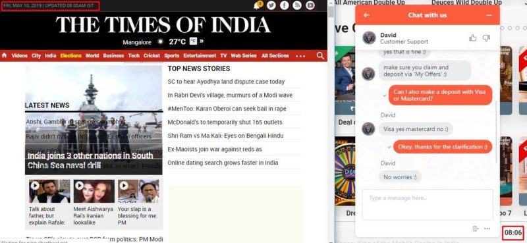Screen dimensions: 527x243
Task: Open McDonald's to shut 165 outlets story
Action: point(225,122)
